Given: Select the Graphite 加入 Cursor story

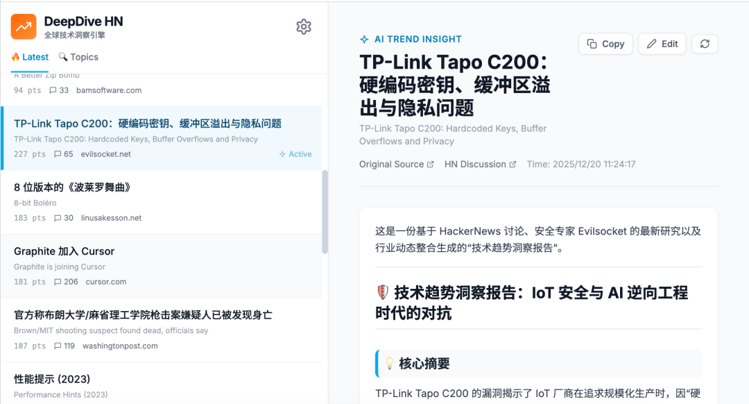Looking at the screenshot, I should pyautogui.click(x=162, y=266).
